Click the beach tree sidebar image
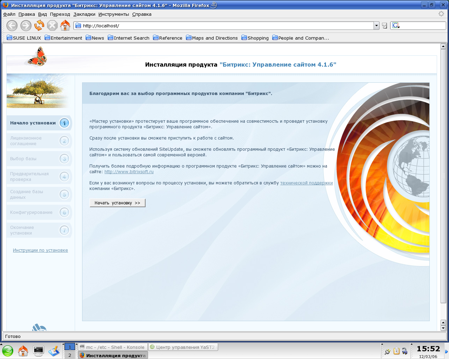 pyautogui.click(x=38, y=91)
